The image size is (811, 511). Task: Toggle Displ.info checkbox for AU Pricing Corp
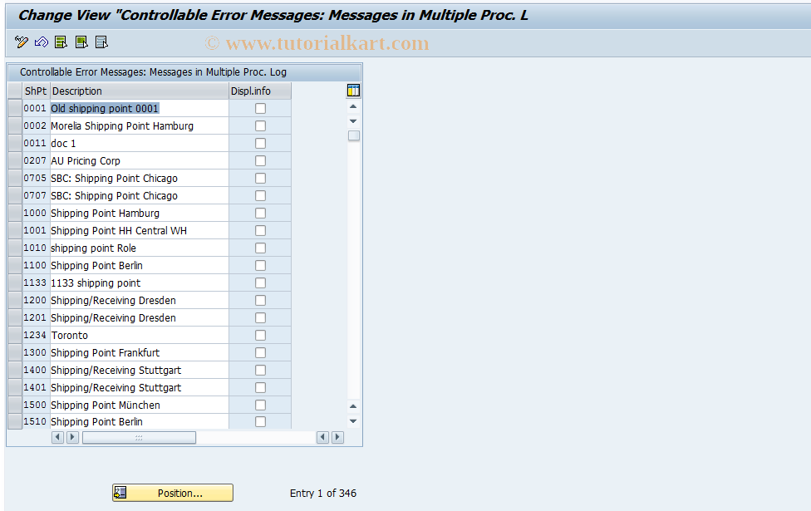[261, 161]
